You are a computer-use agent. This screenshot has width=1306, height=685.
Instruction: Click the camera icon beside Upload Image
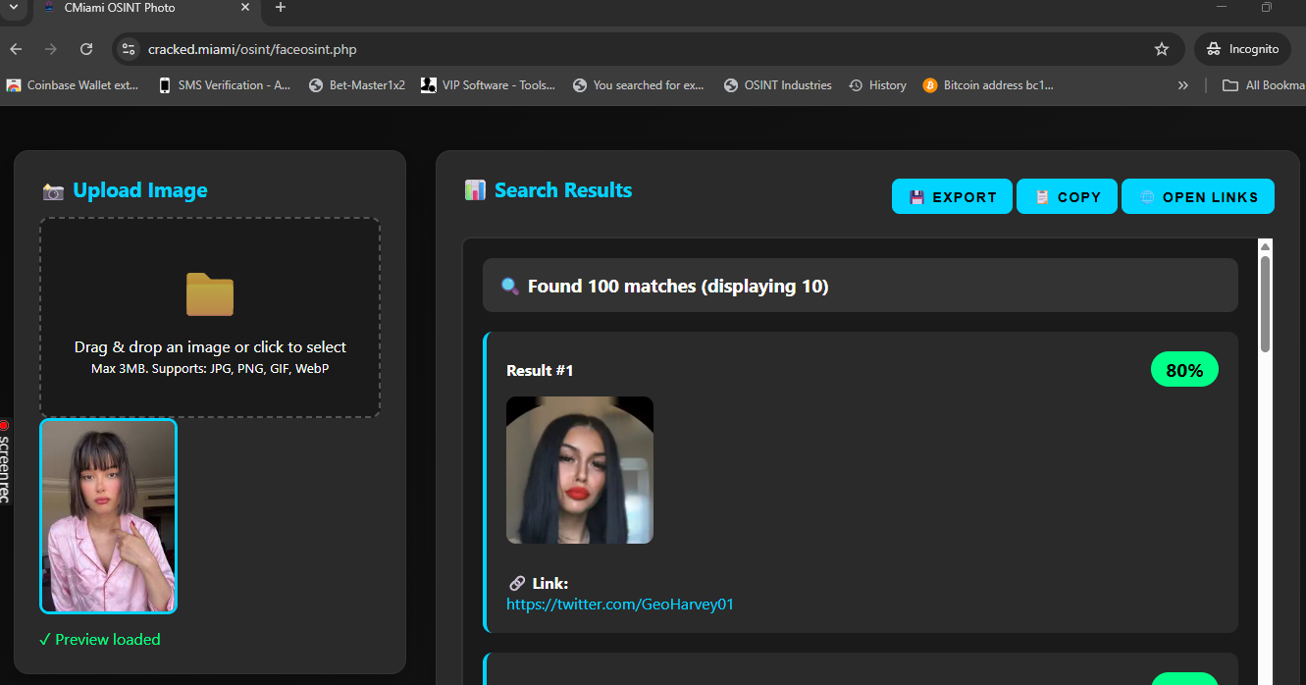click(x=53, y=191)
